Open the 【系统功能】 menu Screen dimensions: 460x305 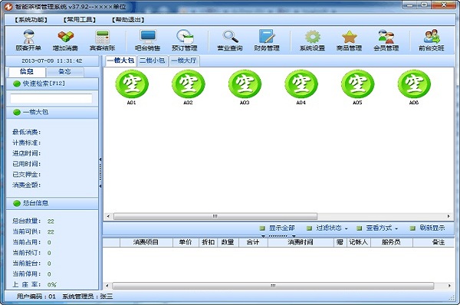[x=31, y=20]
